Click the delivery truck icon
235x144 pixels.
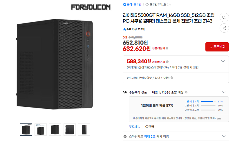(125, 92)
